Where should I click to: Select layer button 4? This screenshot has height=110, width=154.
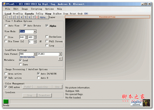pos(21,17)
